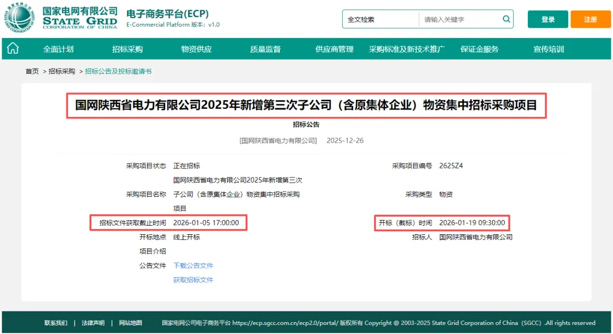Open the 全面计划 menu
Image resolution: width=613 pixels, height=334 pixels.
coord(58,49)
